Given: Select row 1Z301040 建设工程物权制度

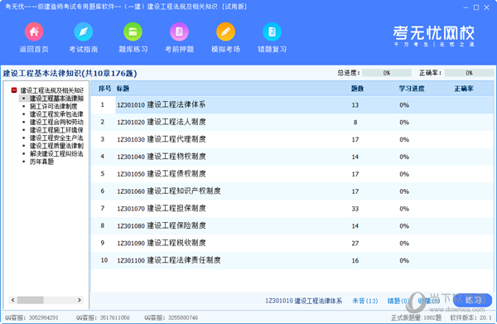Looking at the screenshot, I should [292, 157].
